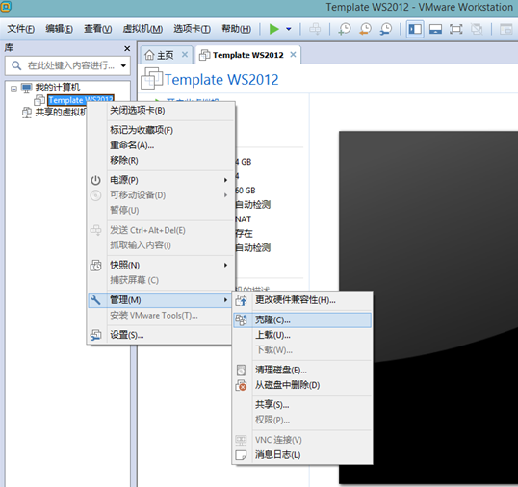Click the 60 GB disk value
The height and width of the screenshot is (487, 518).
point(246,191)
